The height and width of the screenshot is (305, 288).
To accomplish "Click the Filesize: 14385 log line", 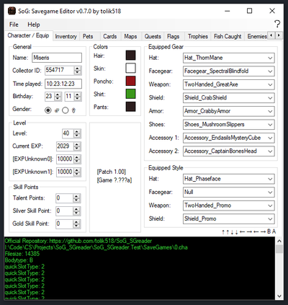I will pyautogui.click(x=22, y=254).
